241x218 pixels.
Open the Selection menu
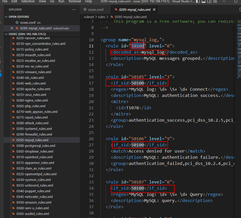coord(28,1)
